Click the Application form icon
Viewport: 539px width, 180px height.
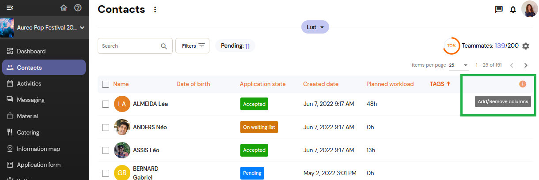10,165
